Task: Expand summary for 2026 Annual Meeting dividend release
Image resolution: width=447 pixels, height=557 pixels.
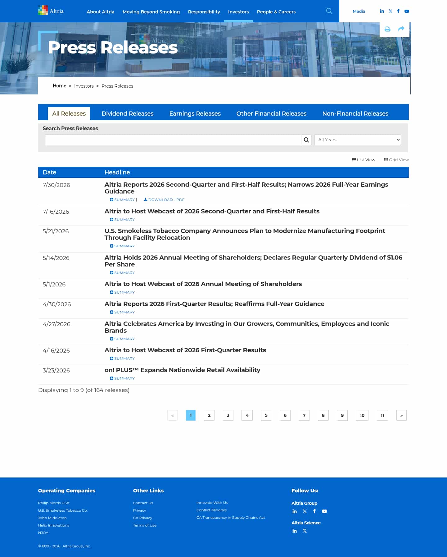Action: pos(122,273)
